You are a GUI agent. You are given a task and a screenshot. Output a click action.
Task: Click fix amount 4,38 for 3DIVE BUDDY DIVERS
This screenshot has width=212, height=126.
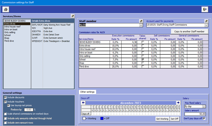(129, 42)
